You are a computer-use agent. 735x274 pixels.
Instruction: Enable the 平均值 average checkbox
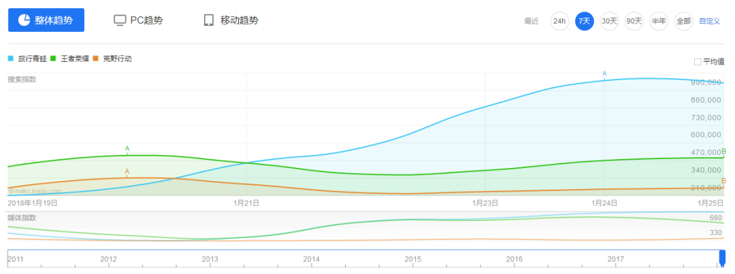(x=698, y=62)
